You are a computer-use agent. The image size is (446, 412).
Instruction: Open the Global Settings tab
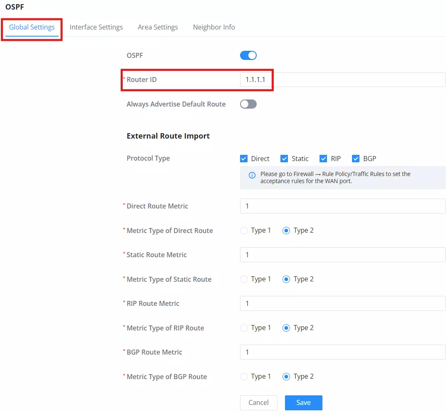point(32,27)
